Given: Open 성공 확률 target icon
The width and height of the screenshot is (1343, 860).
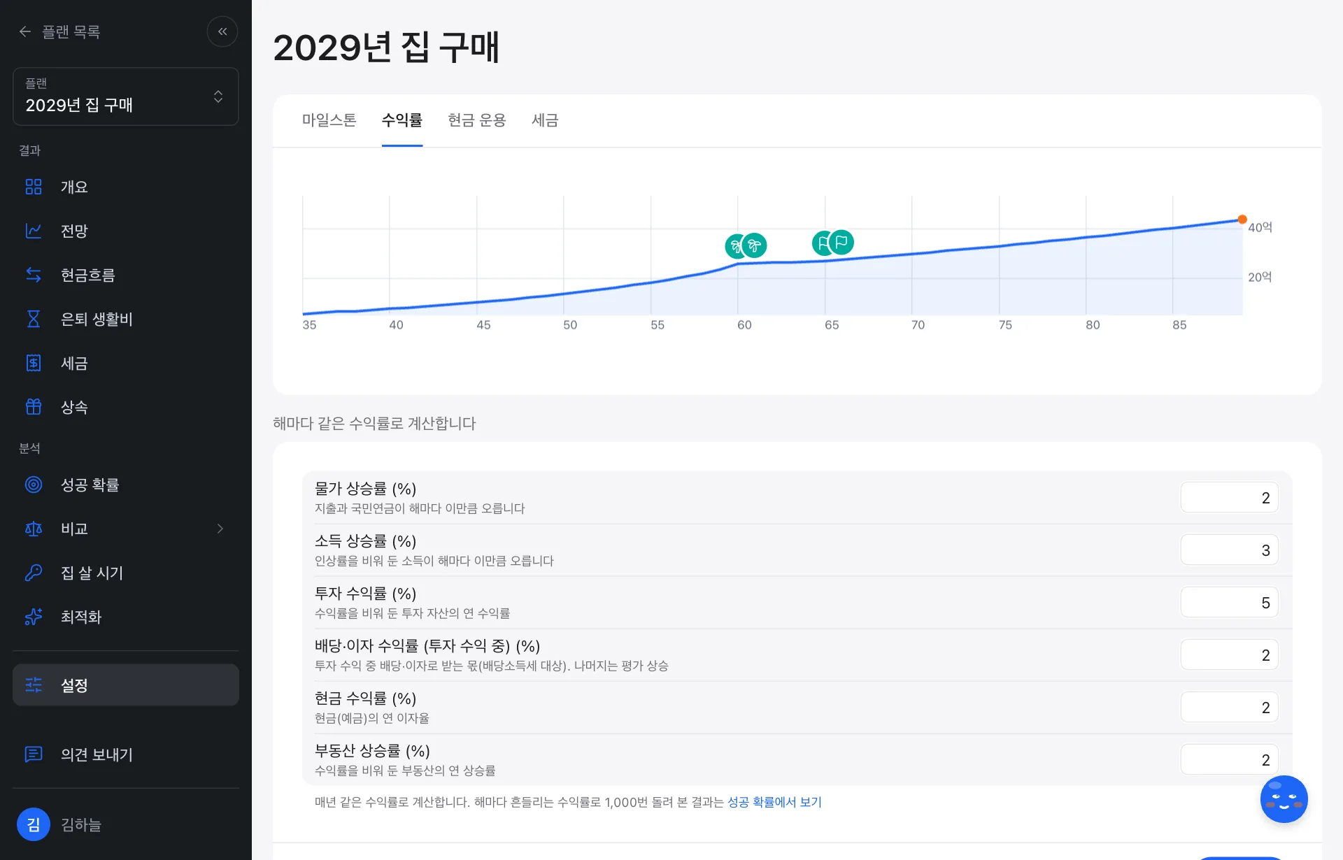Looking at the screenshot, I should [34, 485].
